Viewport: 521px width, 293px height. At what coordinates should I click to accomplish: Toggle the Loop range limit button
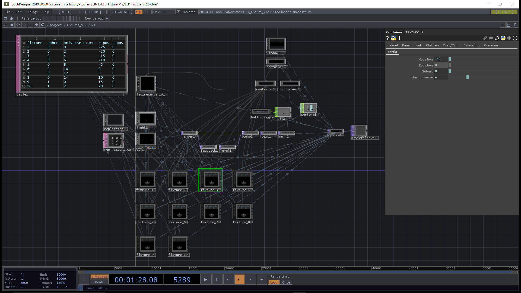click(274, 282)
